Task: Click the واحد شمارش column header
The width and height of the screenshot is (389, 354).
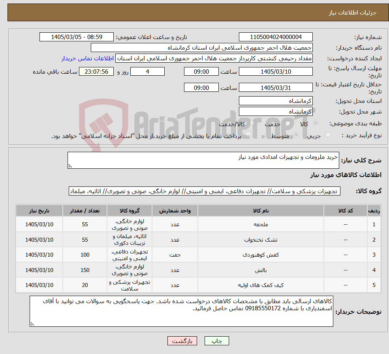Action: coord(175,211)
